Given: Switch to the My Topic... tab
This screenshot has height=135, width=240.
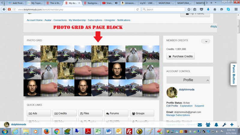Looking at the screenshot, I should 35,3.
